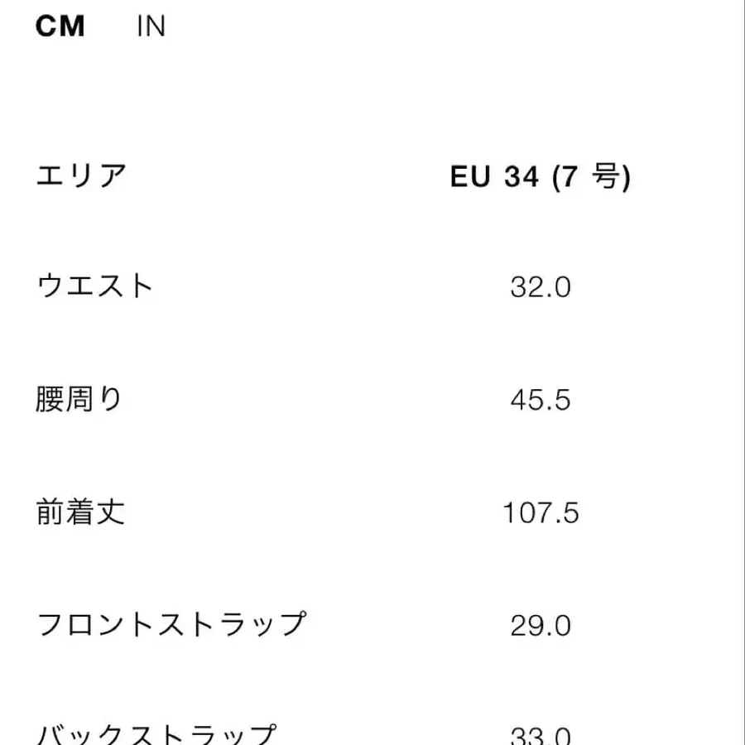The image size is (745, 745).
Task: Select the EU 34 (7 号) size value
Action: point(542,175)
